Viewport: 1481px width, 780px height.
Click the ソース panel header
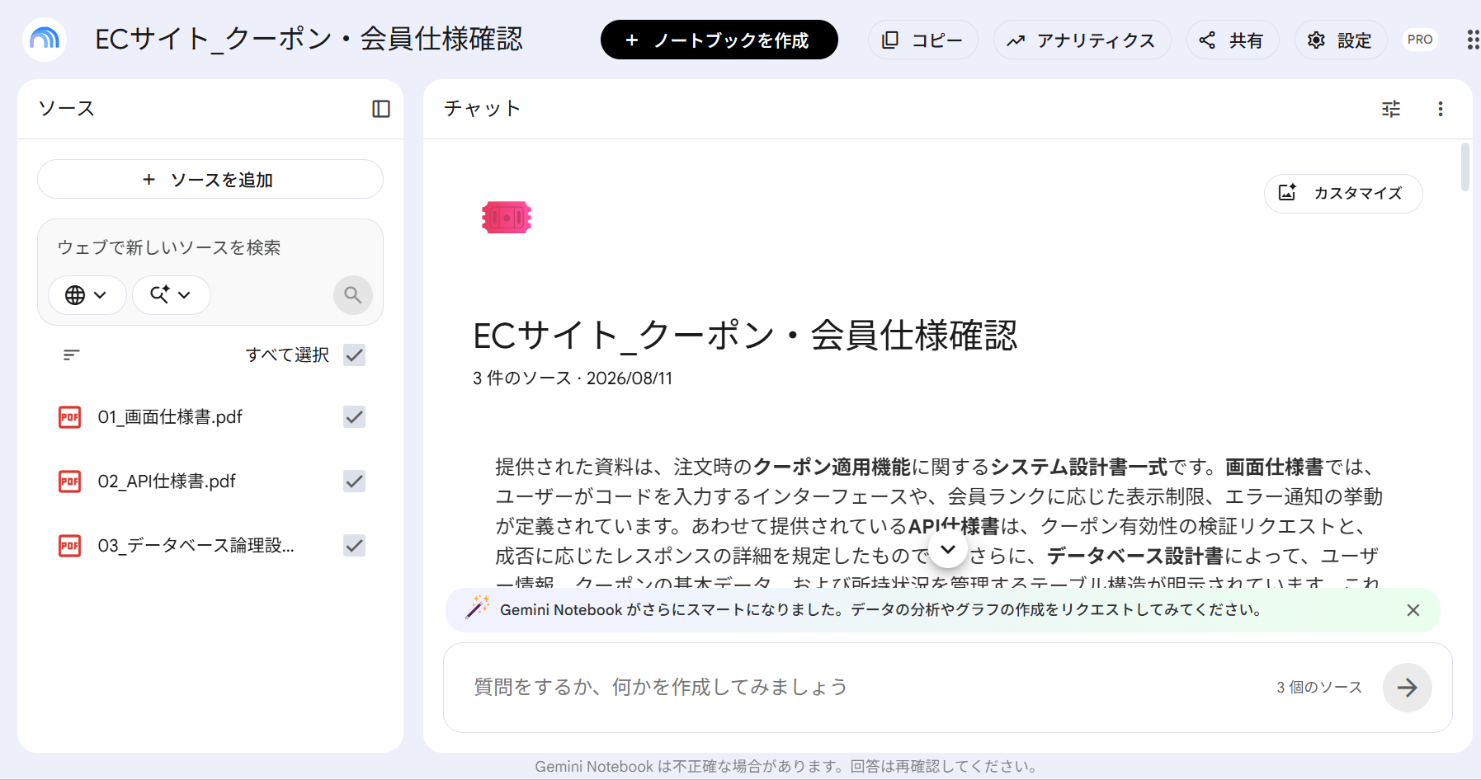(67, 109)
